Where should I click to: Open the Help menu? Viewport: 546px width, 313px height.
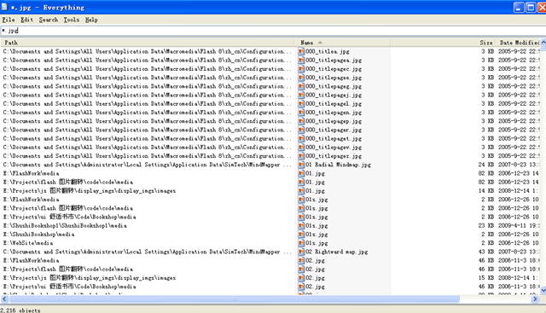(x=91, y=20)
